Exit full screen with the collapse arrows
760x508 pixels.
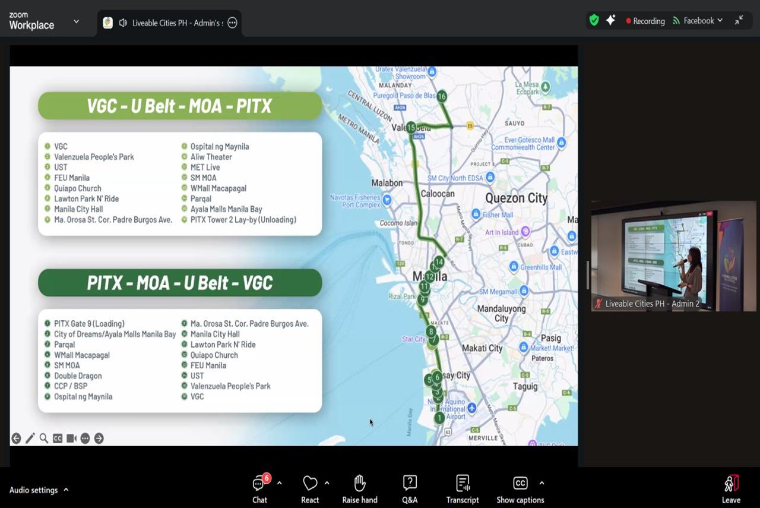(x=739, y=21)
